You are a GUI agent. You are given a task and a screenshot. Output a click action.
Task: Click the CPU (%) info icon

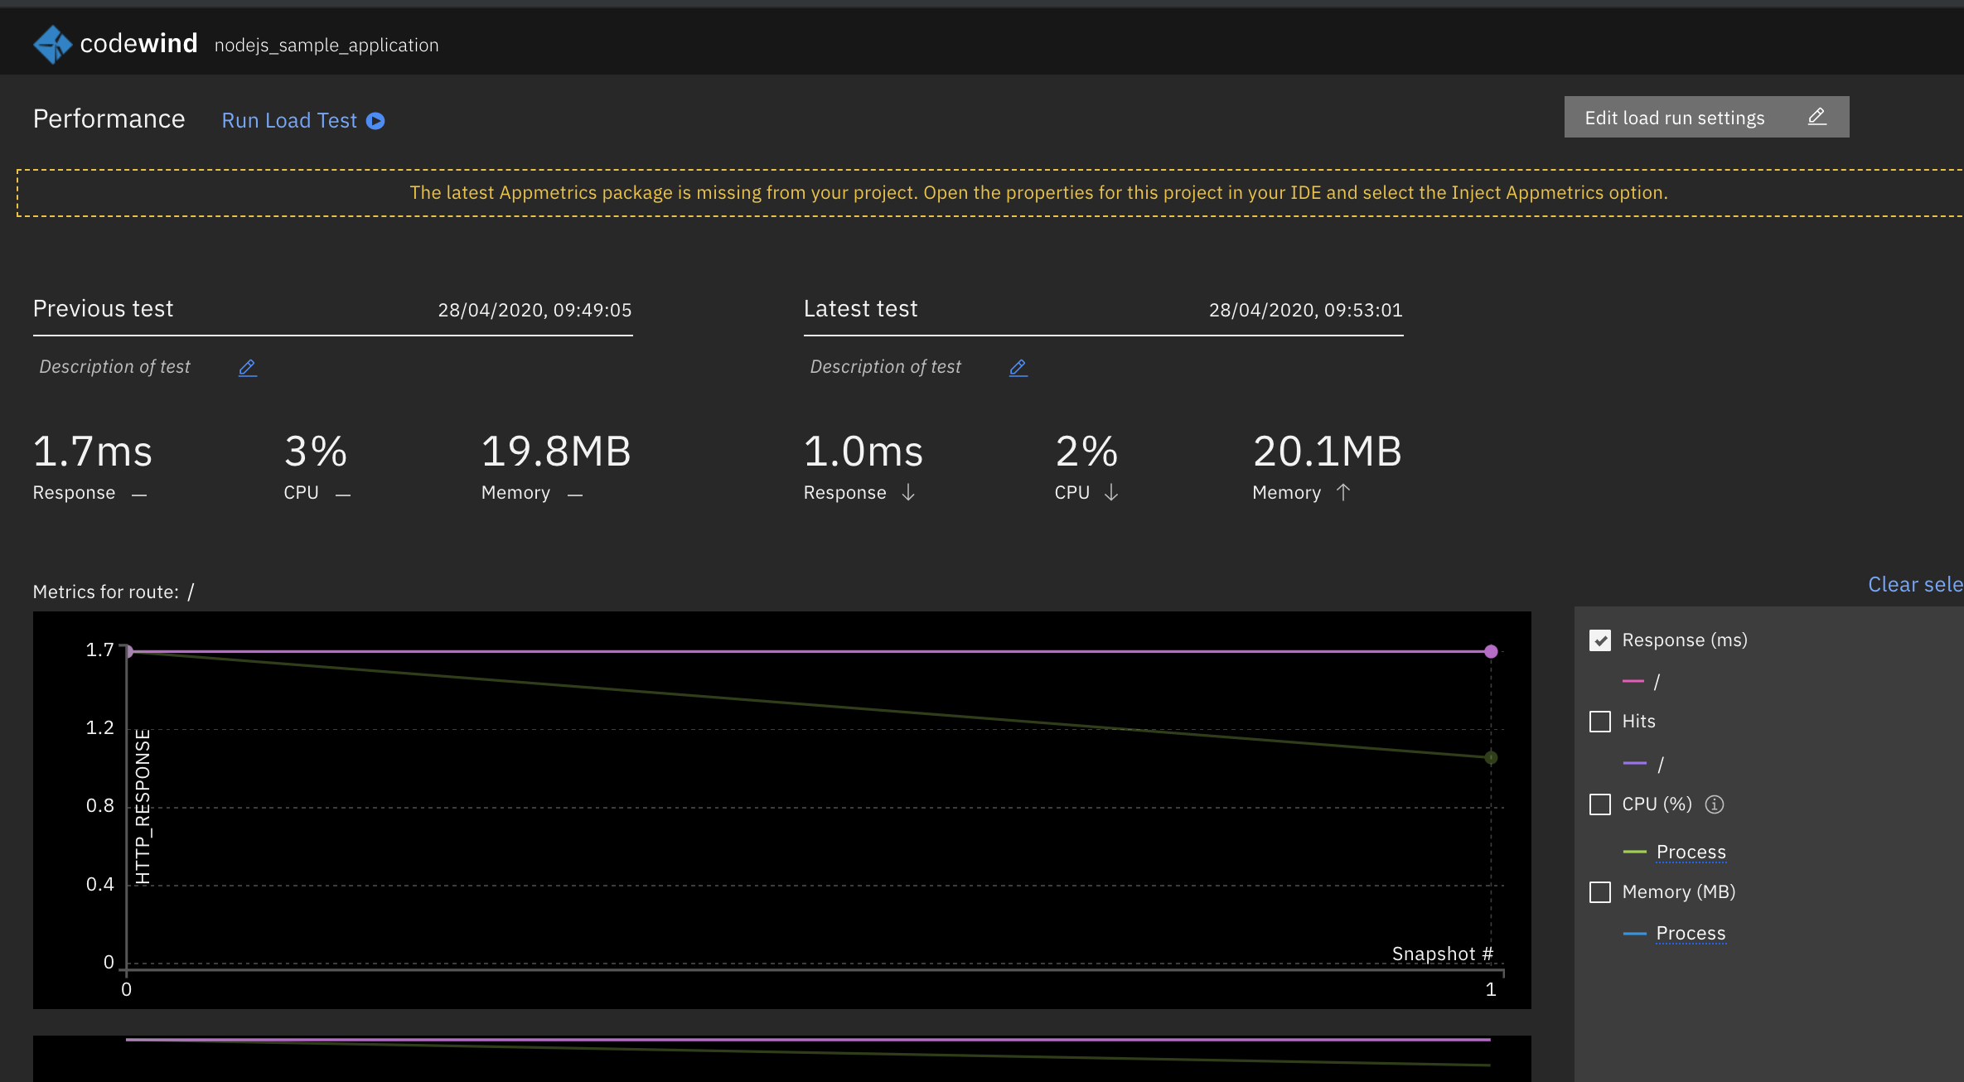[1715, 804]
